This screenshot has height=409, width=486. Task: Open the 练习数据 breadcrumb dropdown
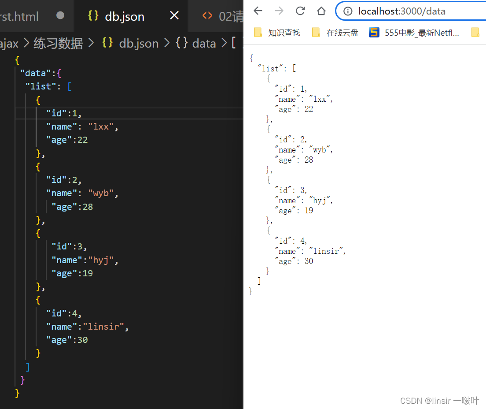pos(58,43)
